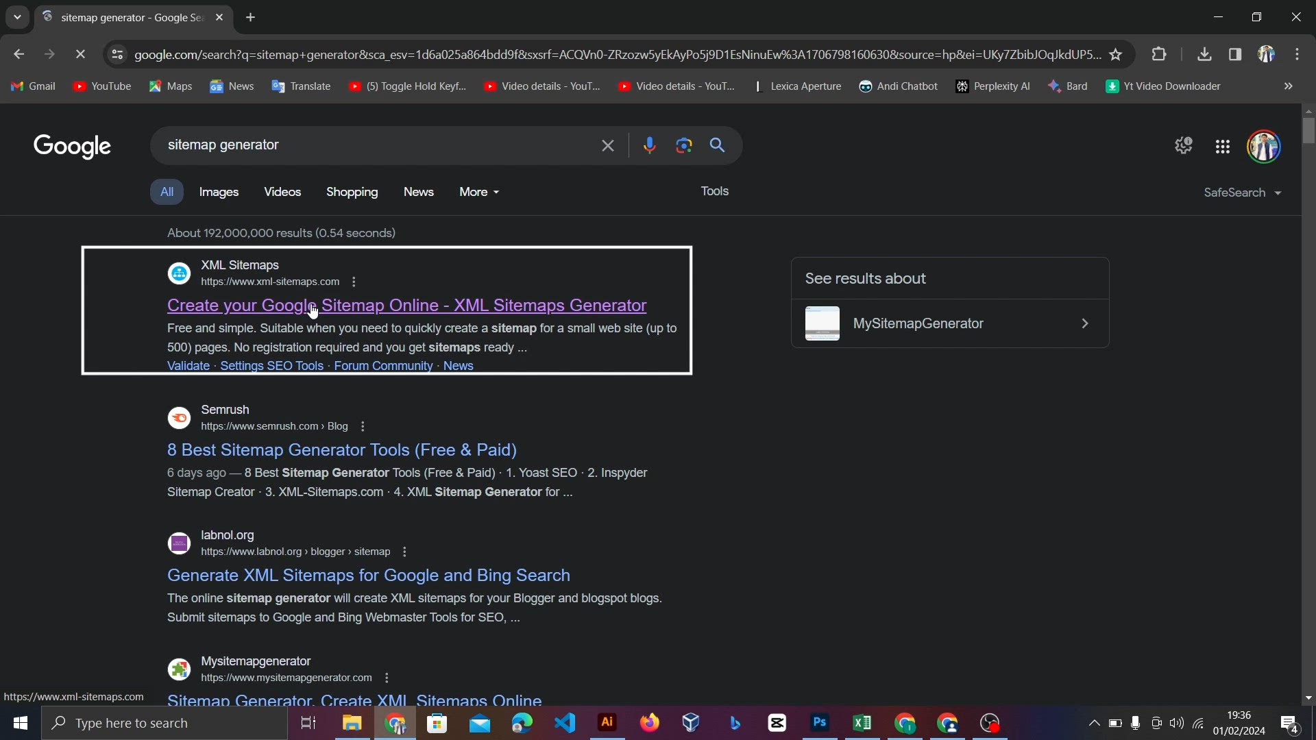
Task: Open XML Sitemaps Generator result link
Action: [407, 306]
